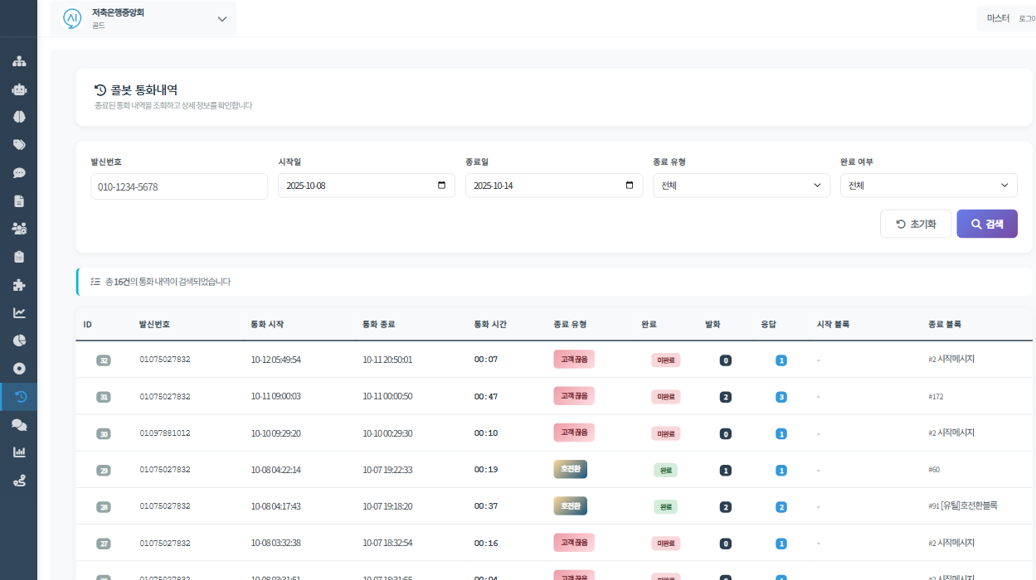Open the 종료 유형 dropdown
The height and width of the screenshot is (580, 1036).
coord(741,186)
